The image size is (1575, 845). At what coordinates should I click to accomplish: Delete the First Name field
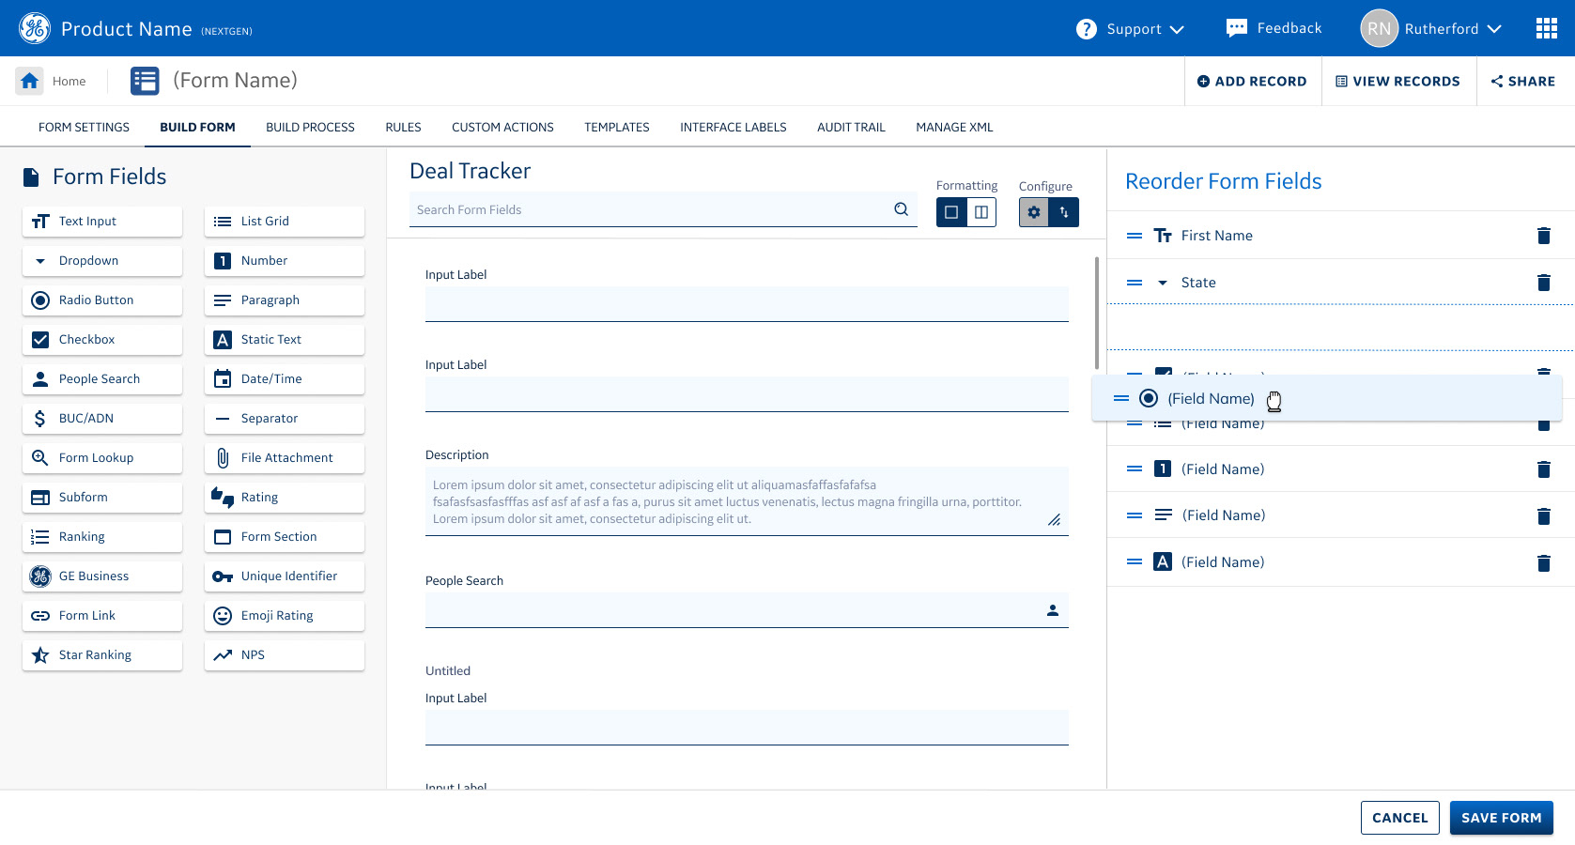click(x=1543, y=236)
